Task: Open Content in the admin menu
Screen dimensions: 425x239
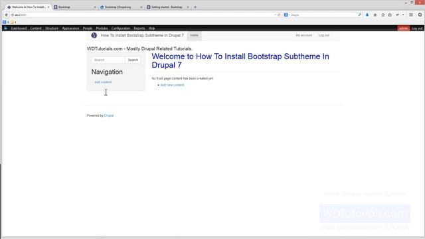Action: tap(36, 28)
